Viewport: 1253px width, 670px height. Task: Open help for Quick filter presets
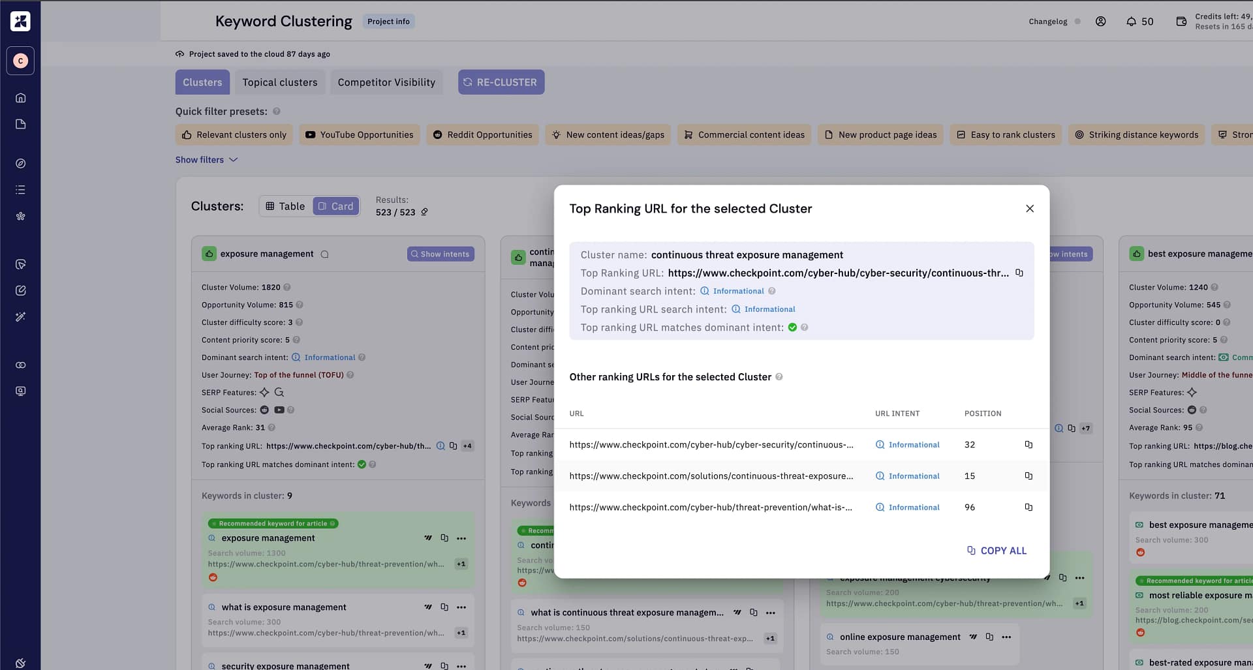click(x=277, y=112)
